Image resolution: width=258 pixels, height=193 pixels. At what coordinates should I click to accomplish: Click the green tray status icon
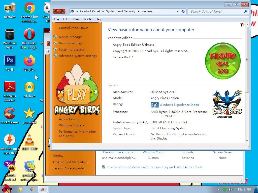pos(224,189)
